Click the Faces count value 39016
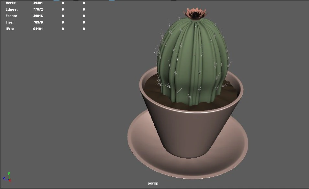The image size is (309, 189). 38,16
